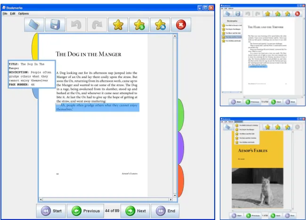307x220 pixels.
Task: Open a book with the main toolbar book icon
Action: [34, 24]
